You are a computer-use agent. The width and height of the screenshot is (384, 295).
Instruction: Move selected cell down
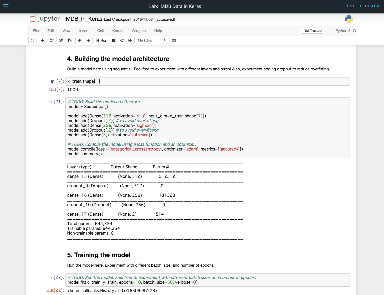(88, 40)
